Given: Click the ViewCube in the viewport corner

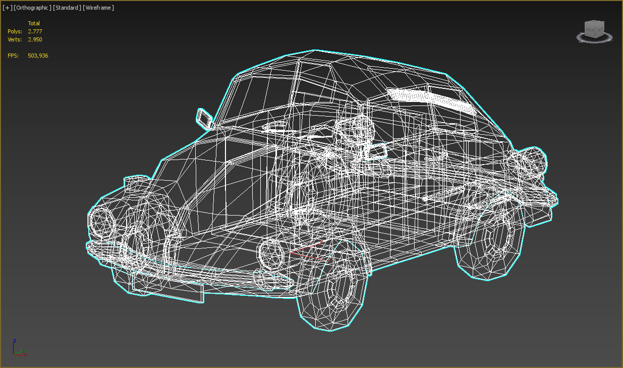Looking at the screenshot, I should 594,29.
